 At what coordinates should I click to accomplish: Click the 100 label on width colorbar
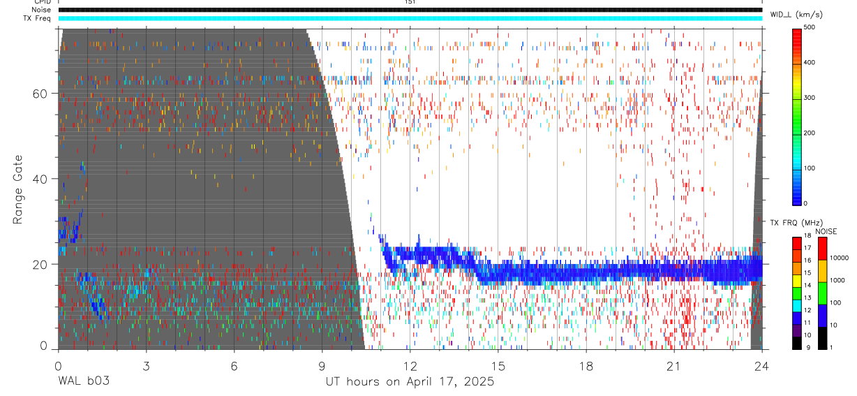click(810, 168)
